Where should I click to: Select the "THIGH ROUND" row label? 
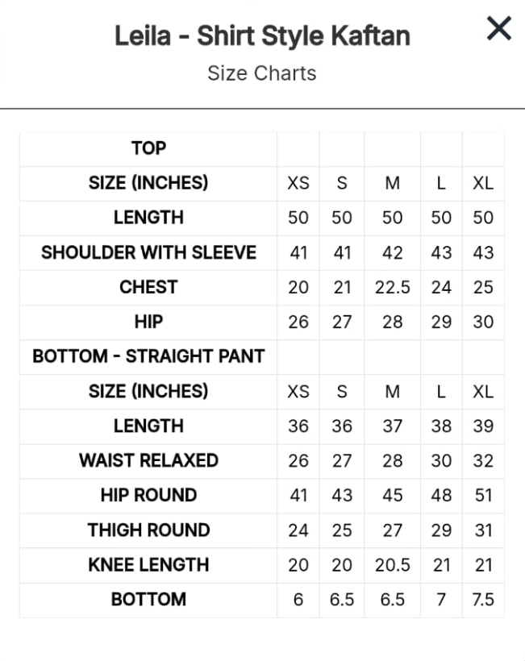[x=148, y=530]
